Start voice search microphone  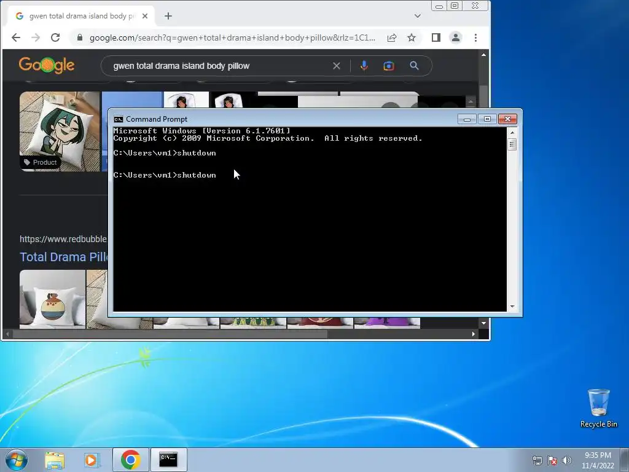(364, 66)
